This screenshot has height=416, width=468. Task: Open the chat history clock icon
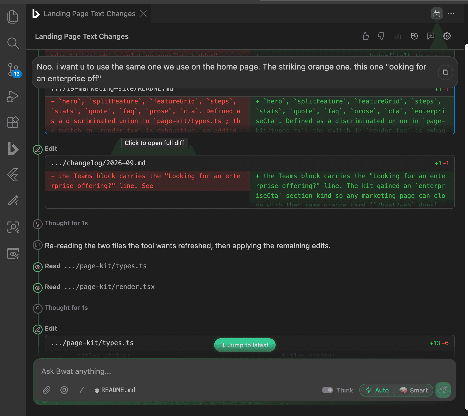pyautogui.click(x=414, y=36)
